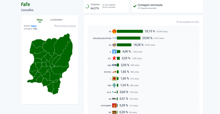Click the PS 33,15% result bar
220x114 pixels.
[x=130, y=31]
